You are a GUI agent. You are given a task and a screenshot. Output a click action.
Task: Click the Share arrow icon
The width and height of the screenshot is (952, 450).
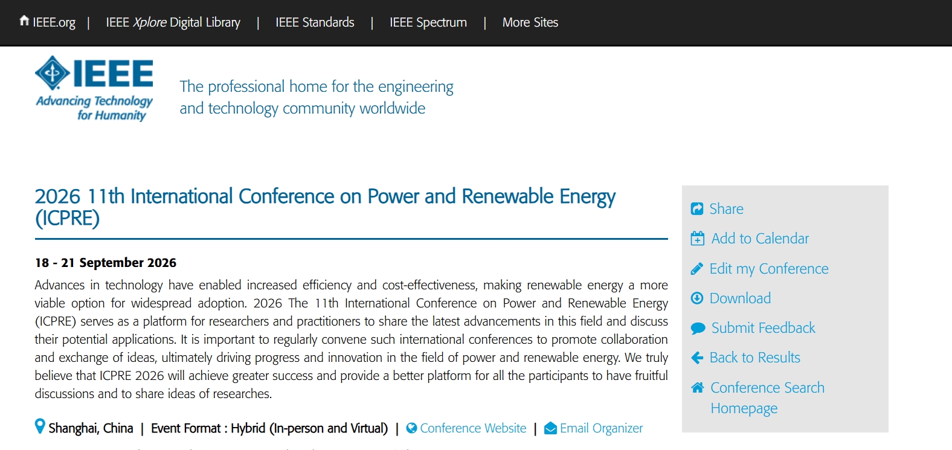pyautogui.click(x=697, y=209)
